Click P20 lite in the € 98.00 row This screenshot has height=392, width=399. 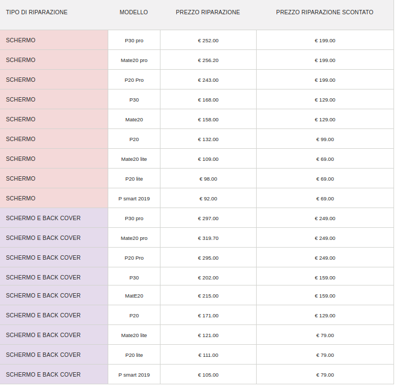[134, 179]
